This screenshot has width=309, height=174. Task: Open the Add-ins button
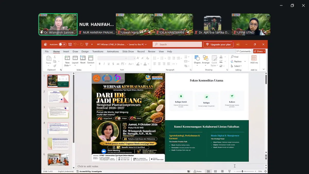coord(254,60)
